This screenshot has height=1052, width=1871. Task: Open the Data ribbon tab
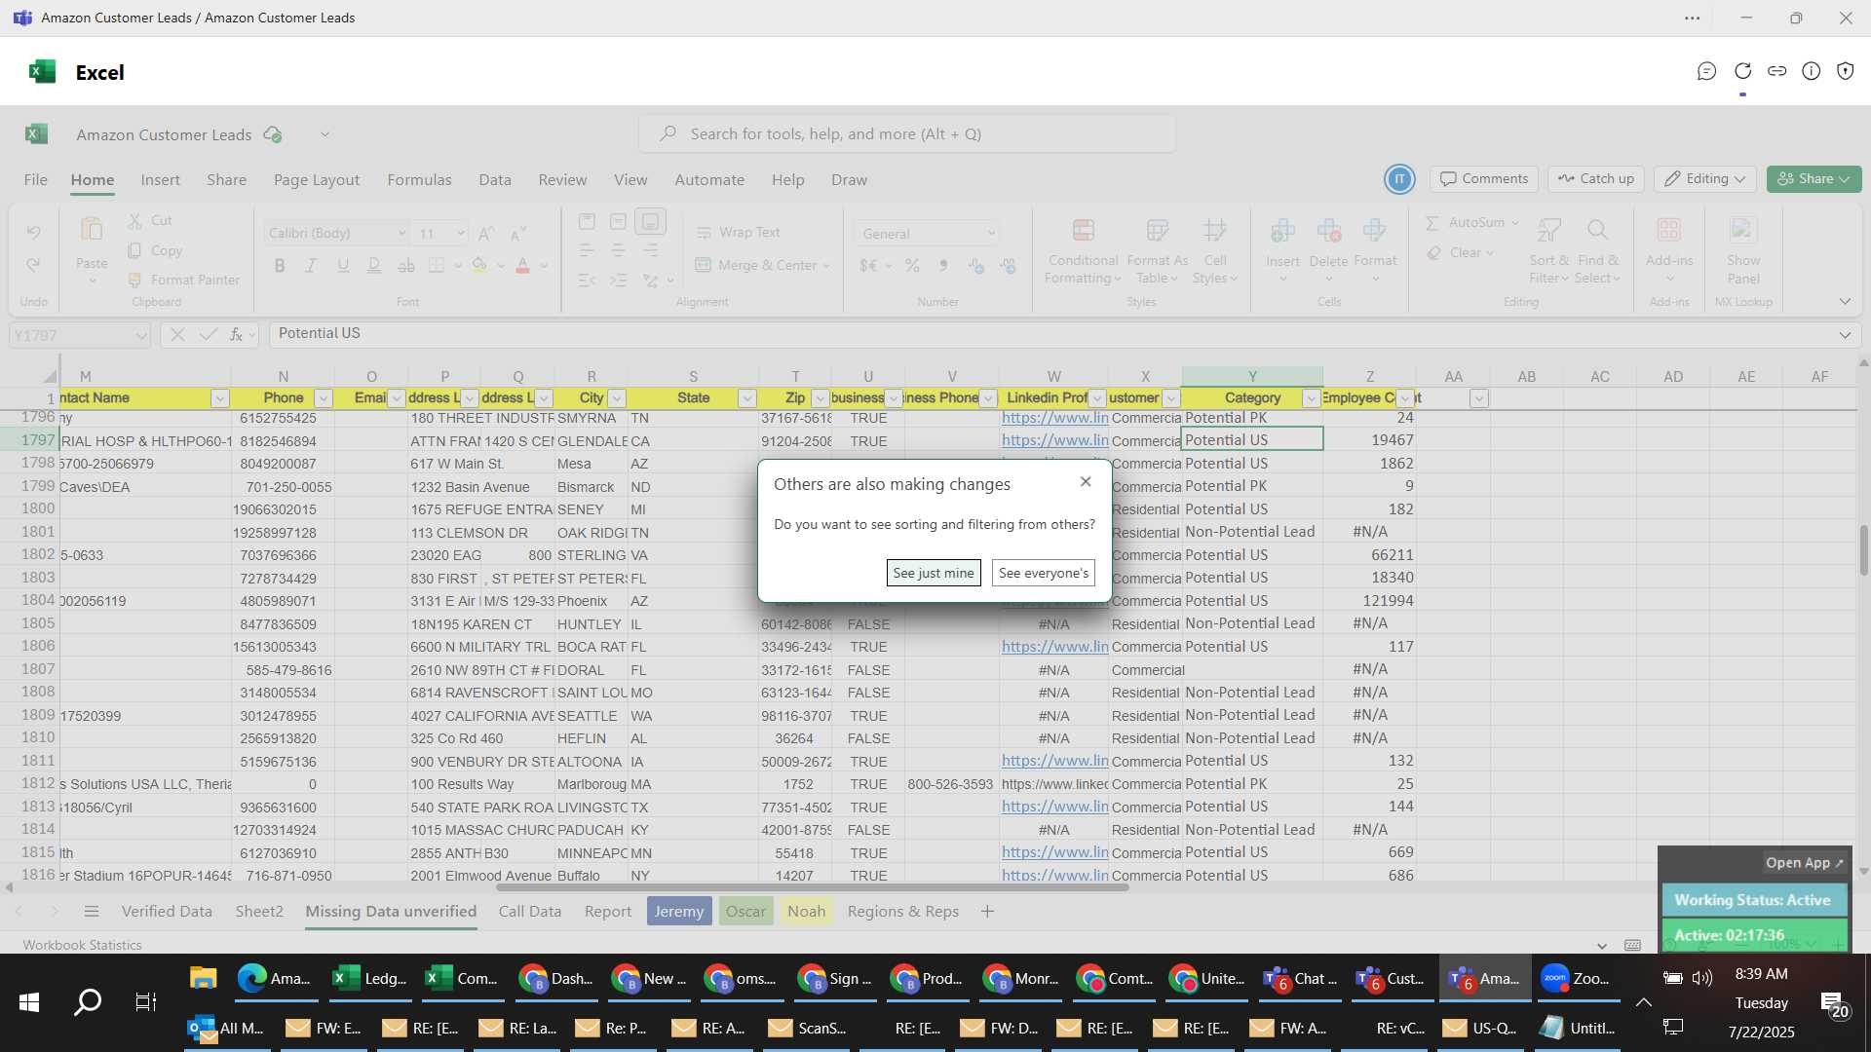(495, 180)
